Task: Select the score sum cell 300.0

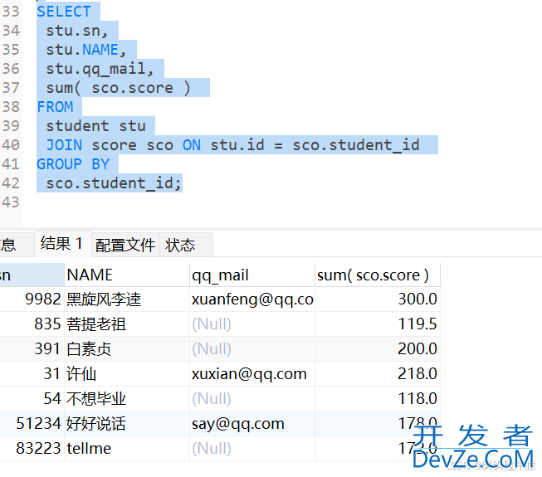Action: 378,299
